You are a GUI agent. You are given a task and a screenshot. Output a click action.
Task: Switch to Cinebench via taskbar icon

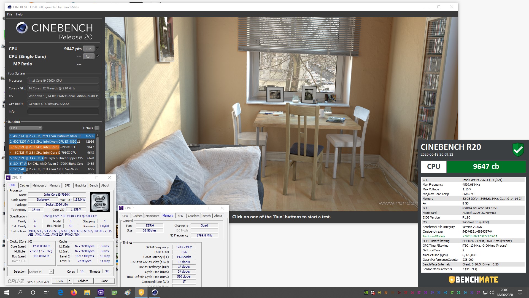tap(155, 292)
